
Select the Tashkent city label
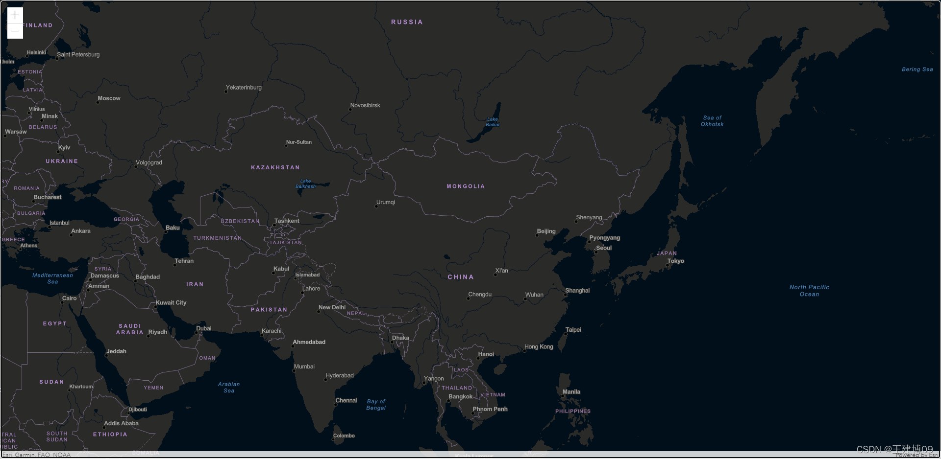287,221
